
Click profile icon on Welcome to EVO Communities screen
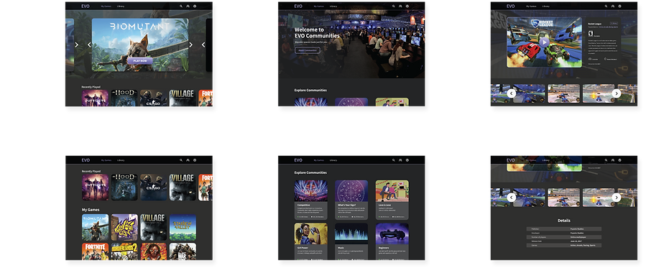(407, 6)
